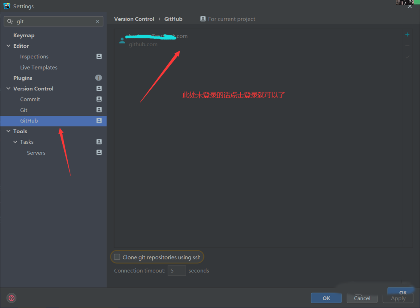Enable Clone git repositories using ssh
Viewport: 420px width, 308px height.
click(117, 257)
